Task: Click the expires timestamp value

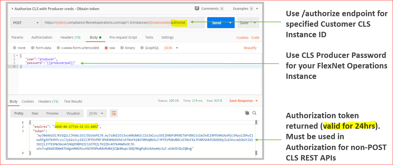Action: point(76,127)
